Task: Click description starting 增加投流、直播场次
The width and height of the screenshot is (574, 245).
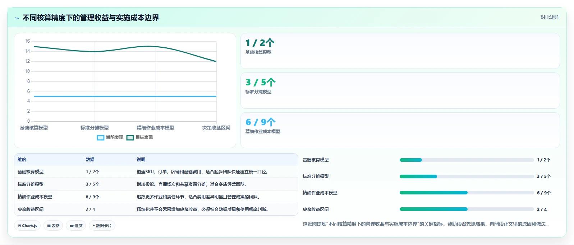Action: click(x=192, y=184)
